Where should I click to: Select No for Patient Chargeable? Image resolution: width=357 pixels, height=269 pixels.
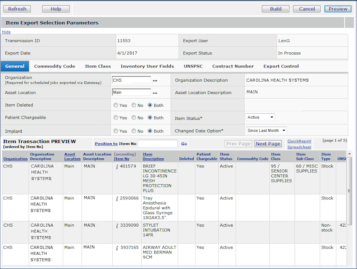pyautogui.click(x=134, y=118)
